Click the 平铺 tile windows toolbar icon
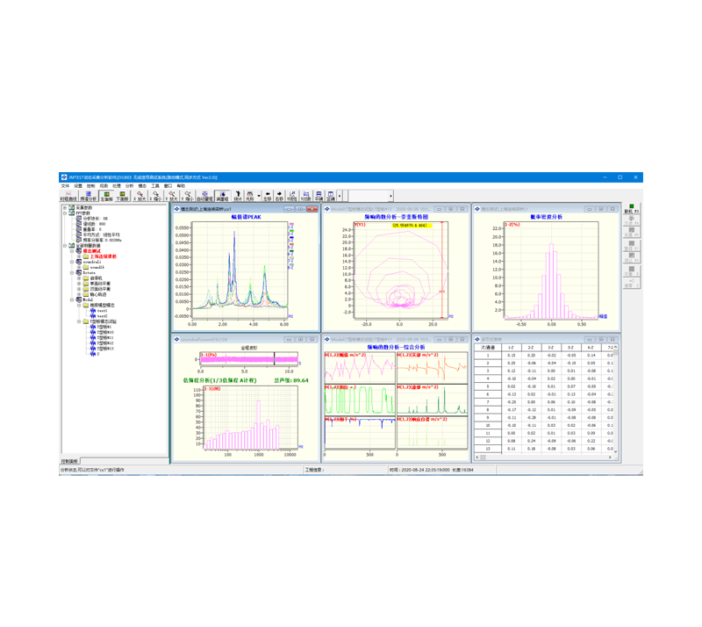 [x=319, y=196]
